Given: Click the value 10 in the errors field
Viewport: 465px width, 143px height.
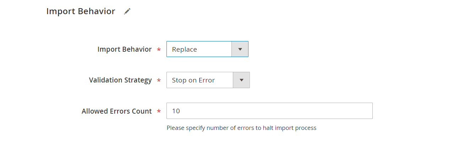Looking at the screenshot, I should point(176,111).
